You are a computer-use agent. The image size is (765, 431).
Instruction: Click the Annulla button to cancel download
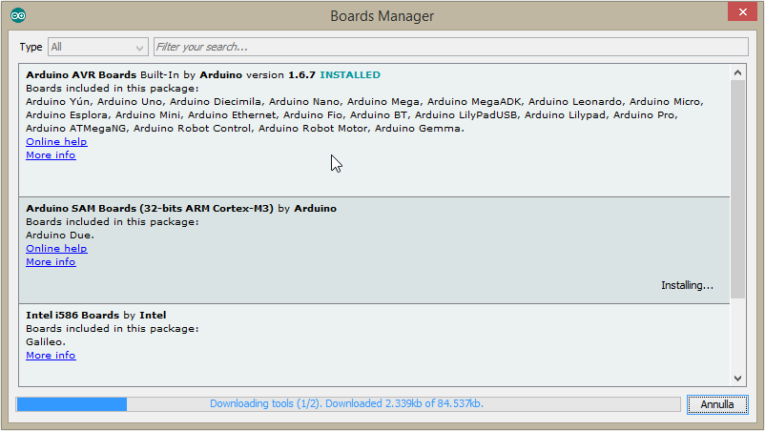pos(717,404)
